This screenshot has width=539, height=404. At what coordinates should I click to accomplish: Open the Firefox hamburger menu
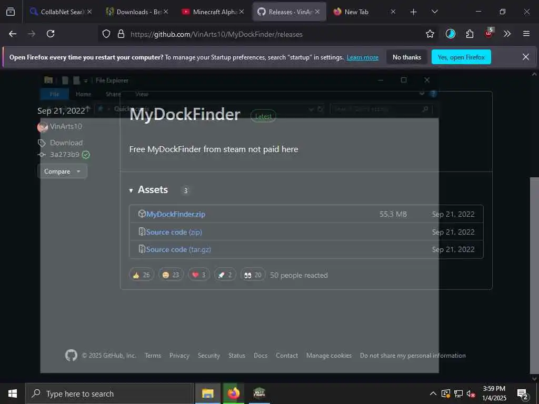526,34
